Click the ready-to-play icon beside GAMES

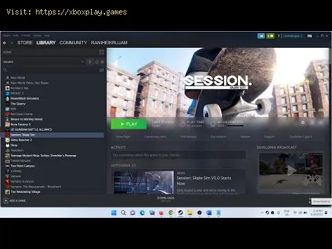102,62
